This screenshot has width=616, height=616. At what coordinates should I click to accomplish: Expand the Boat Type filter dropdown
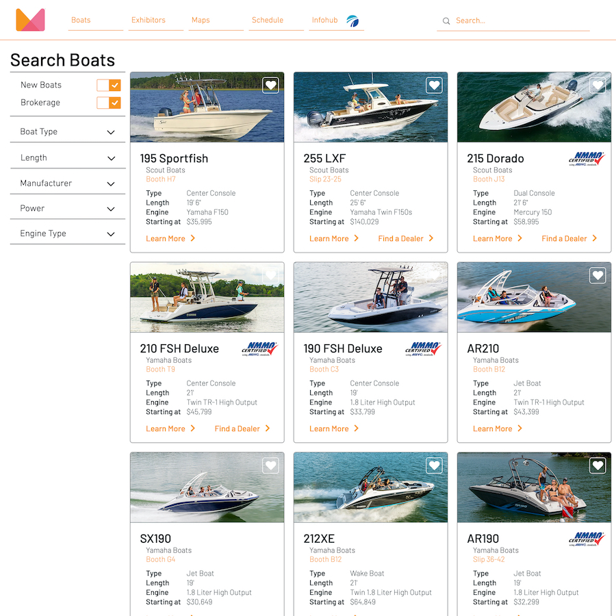click(x=68, y=131)
